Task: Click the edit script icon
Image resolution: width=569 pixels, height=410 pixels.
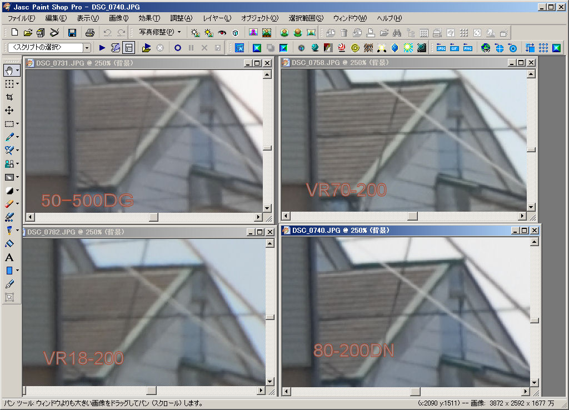Action: (x=116, y=48)
